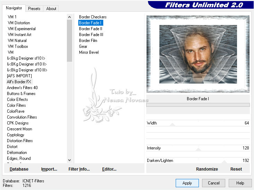Choose Border Fade I filter

tap(90, 23)
